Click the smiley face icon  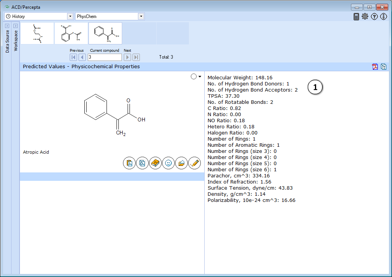tap(168, 163)
